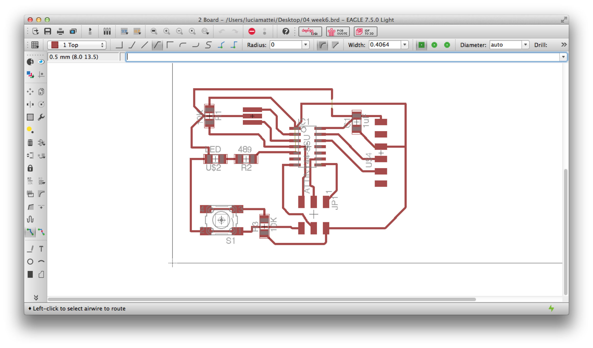
Task: Open the CAM processor icon
Action: (73, 31)
